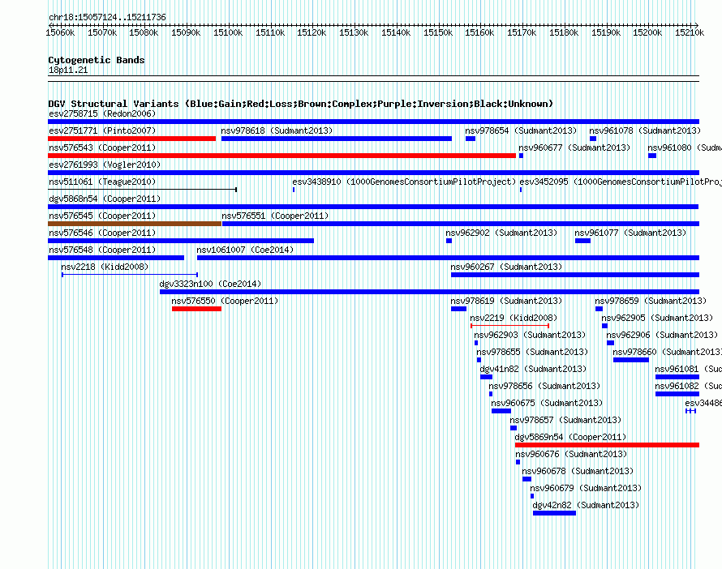Click the nsv511061 (Teague2010) label
This screenshot has height=569, width=722.
[x=102, y=182]
